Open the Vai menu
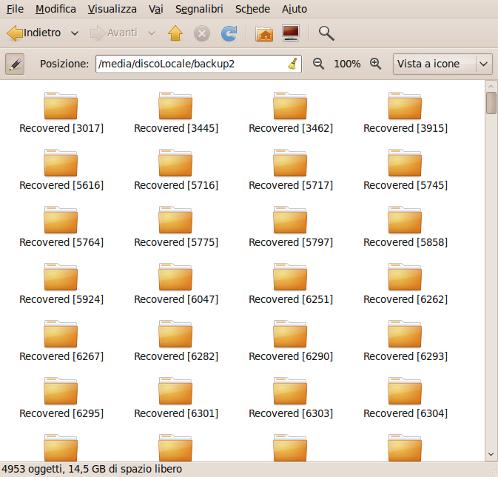 [155, 9]
